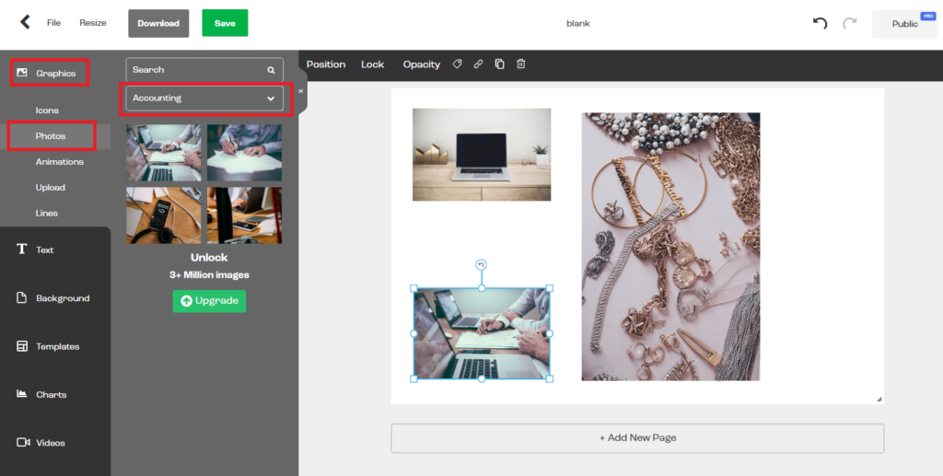Open the Charts sidebar section
Image resolution: width=943 pixels, height=476 pixels.
(x=41, y=394)
